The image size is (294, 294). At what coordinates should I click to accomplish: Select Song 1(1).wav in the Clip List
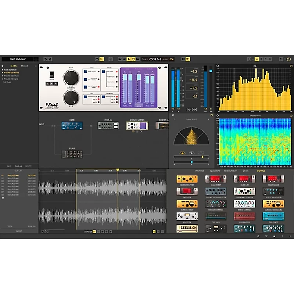pyautogui.click(x=14, y=176)
